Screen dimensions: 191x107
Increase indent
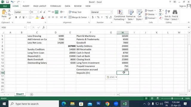[65, 17]
